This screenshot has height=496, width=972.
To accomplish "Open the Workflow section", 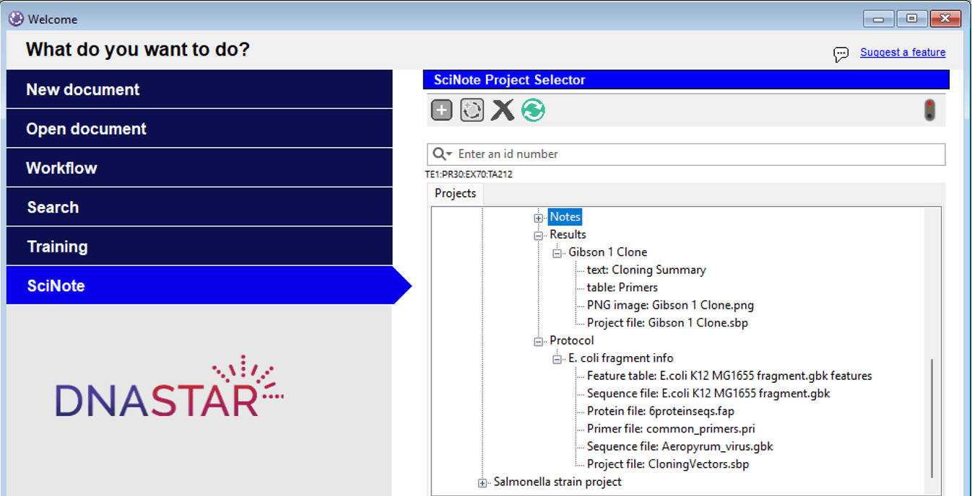I will [x=199, y=168].
